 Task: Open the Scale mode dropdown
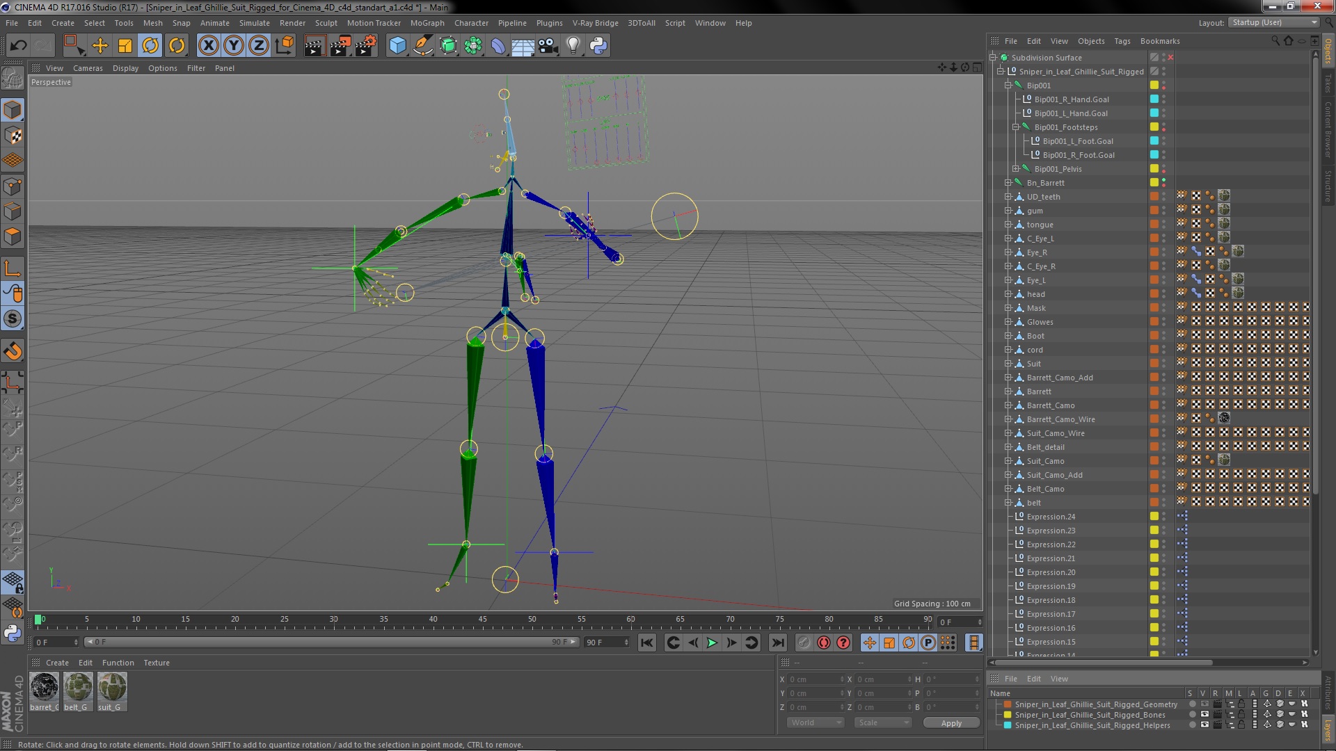tap(882, 722)
